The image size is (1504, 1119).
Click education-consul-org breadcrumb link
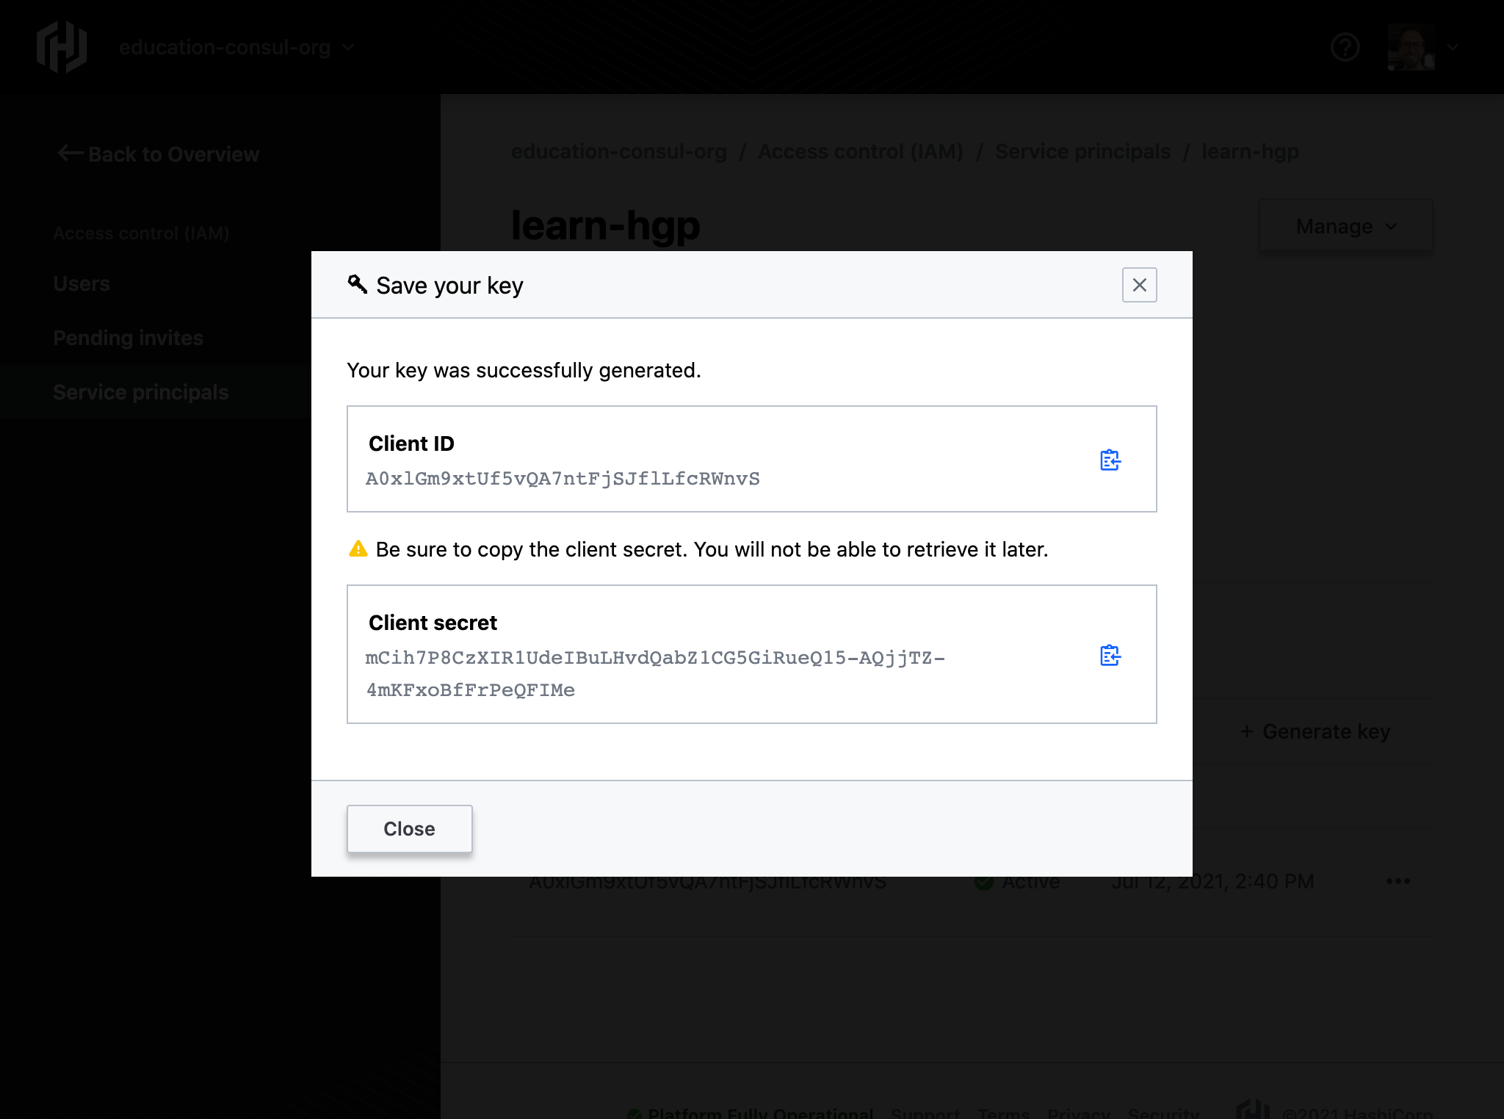click(618, 151)
